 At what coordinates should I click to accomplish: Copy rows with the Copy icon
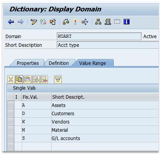(x=19, y=79)
